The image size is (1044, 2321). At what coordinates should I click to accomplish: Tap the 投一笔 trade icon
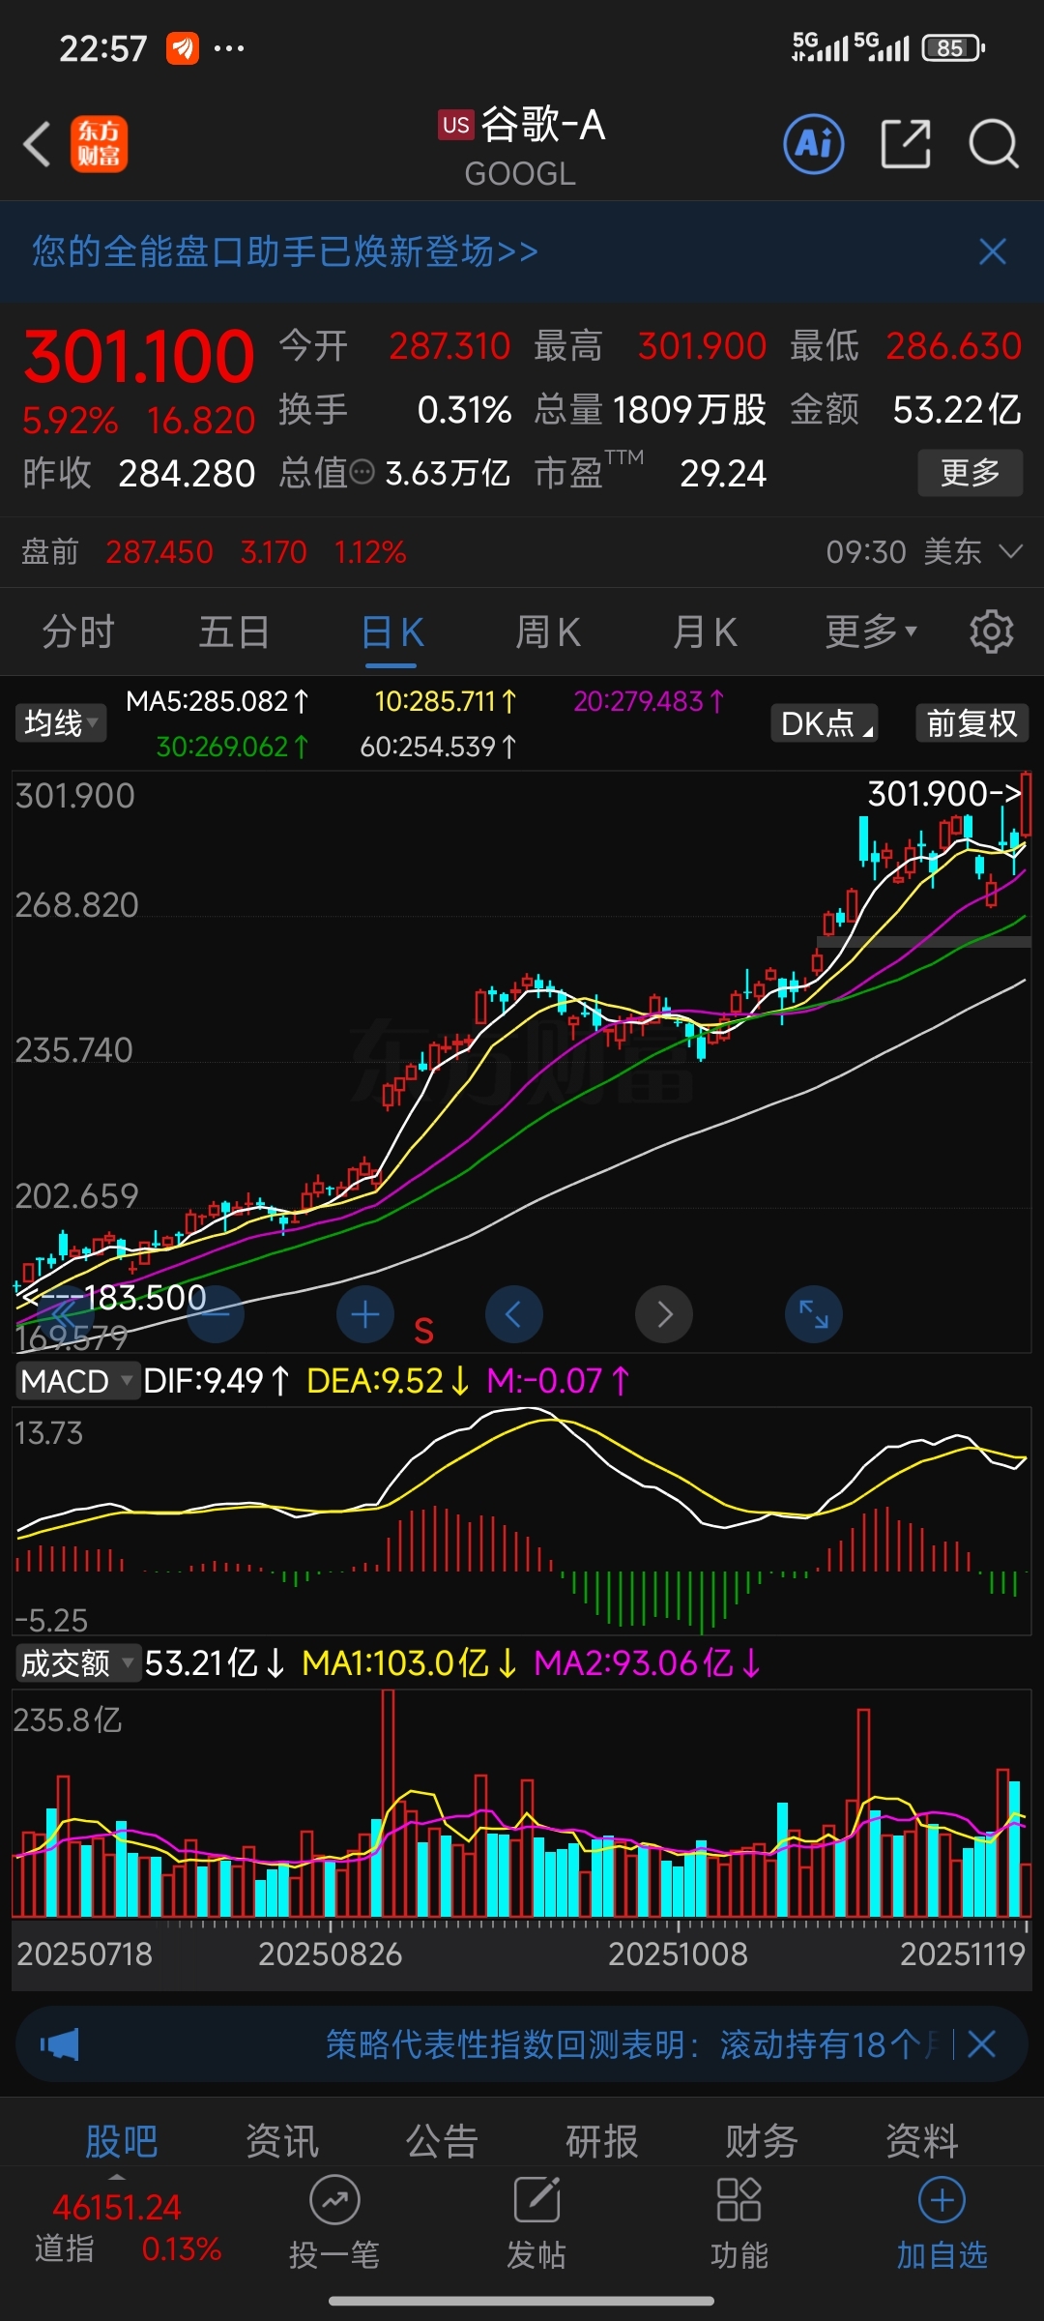pyautogui.click(x=334, y=2223)
